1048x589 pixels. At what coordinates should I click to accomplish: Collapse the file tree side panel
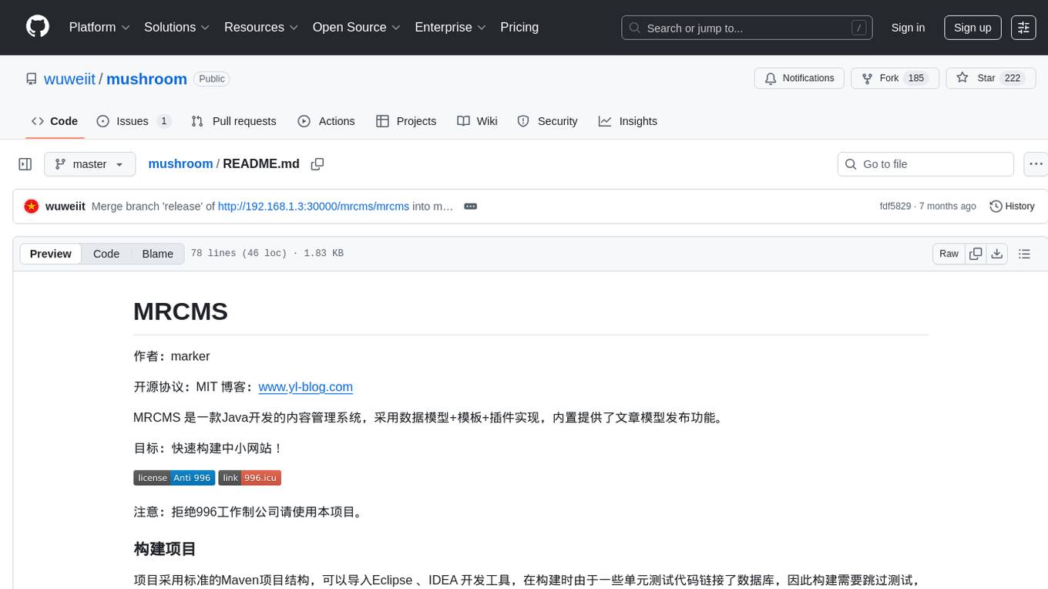[x=25, y=164]
